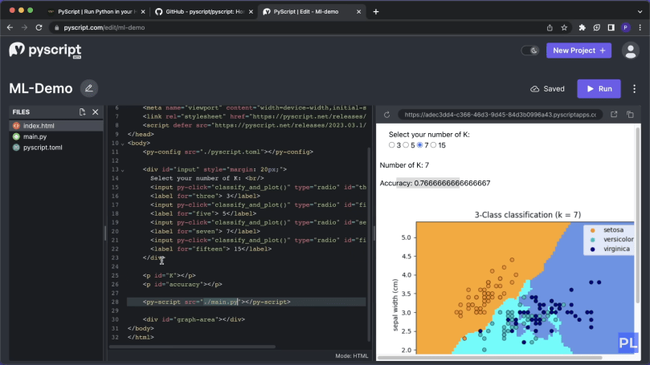Click the Accuracy value text
The width and height of the screenshot is (650, 365).
click(452, 183)
